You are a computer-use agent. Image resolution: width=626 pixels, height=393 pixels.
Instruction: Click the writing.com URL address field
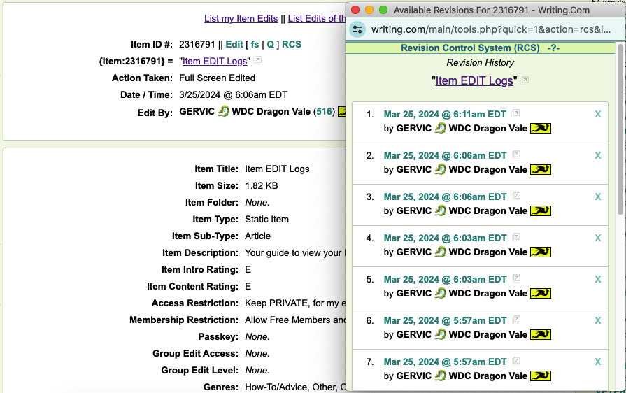coord(490,29)
